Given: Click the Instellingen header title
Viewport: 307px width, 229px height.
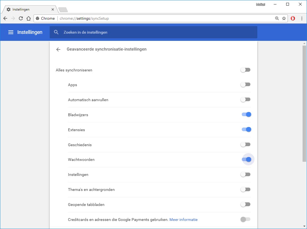Looking at the screenshot, I should [30, 32].
